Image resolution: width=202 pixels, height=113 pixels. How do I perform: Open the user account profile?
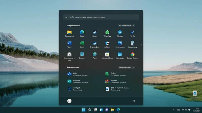pyautogui.click(x=69, y=101)
